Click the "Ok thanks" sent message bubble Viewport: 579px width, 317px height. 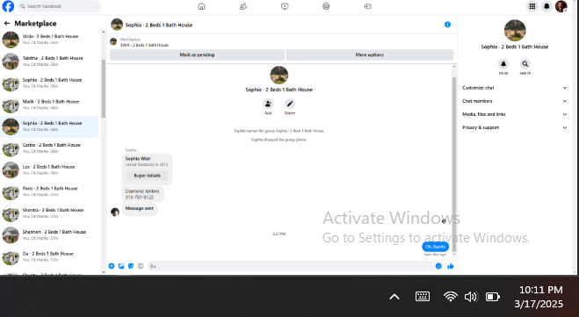coord(436,247)
